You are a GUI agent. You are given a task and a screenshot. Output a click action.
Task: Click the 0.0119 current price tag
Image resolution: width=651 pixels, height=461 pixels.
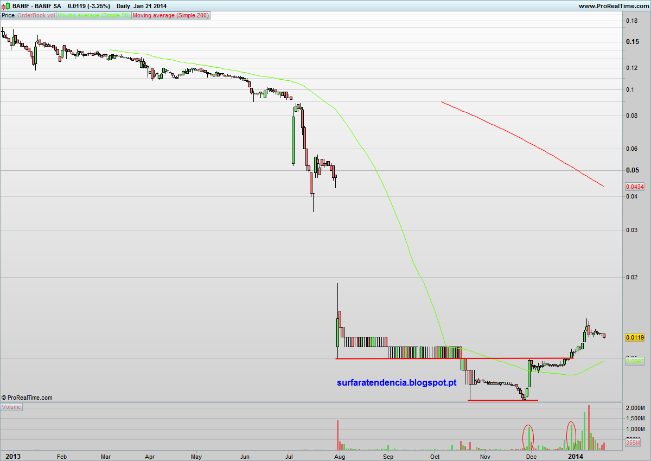(x=635, y=337)
